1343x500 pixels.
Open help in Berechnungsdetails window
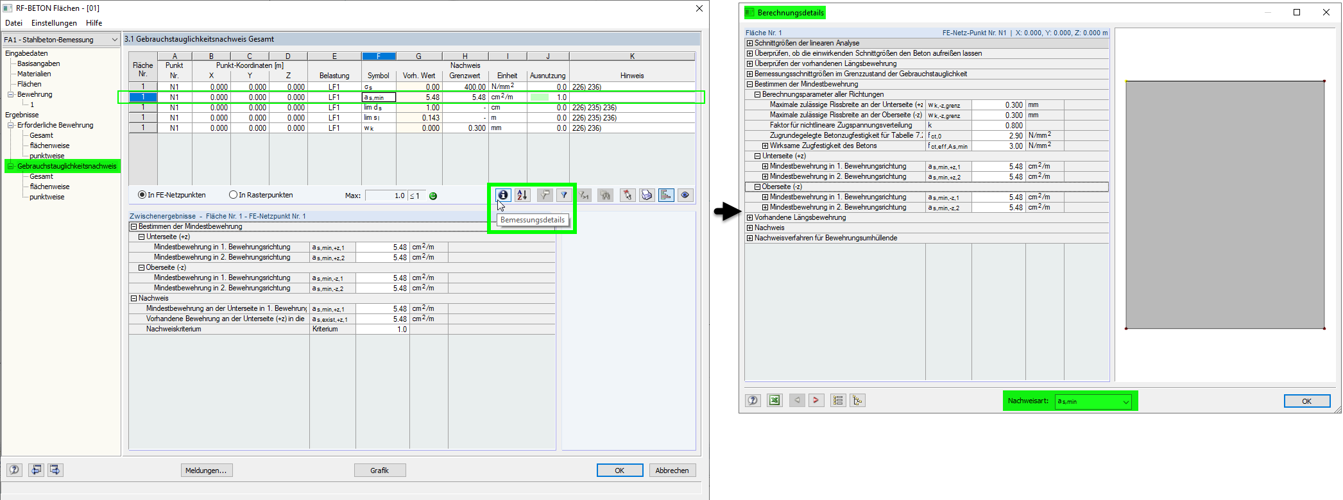click(753, 401)
